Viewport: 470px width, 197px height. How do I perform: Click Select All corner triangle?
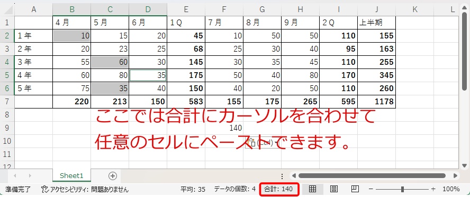(8, 9)
